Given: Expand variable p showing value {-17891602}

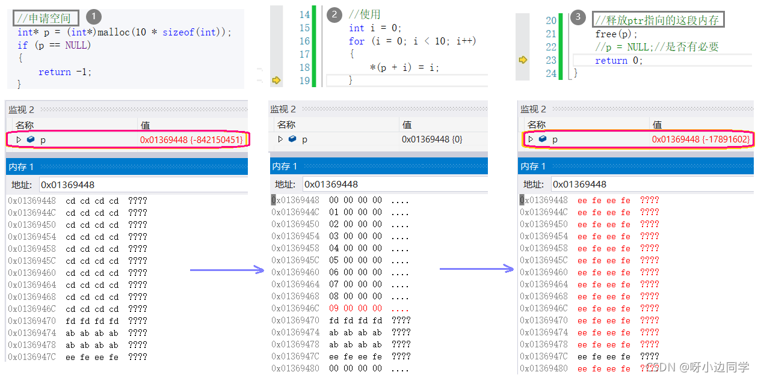Looking at the screenshot, I should [531, 139].
